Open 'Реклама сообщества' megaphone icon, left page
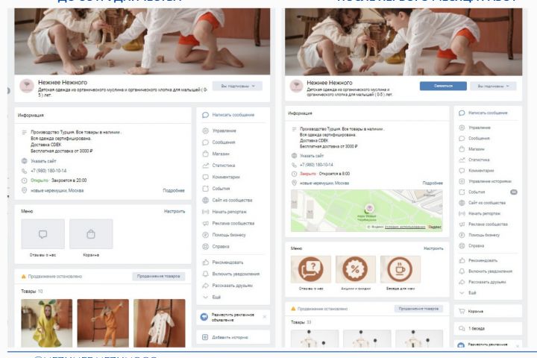Screen dimensions: 537x358 click(206, 223)
